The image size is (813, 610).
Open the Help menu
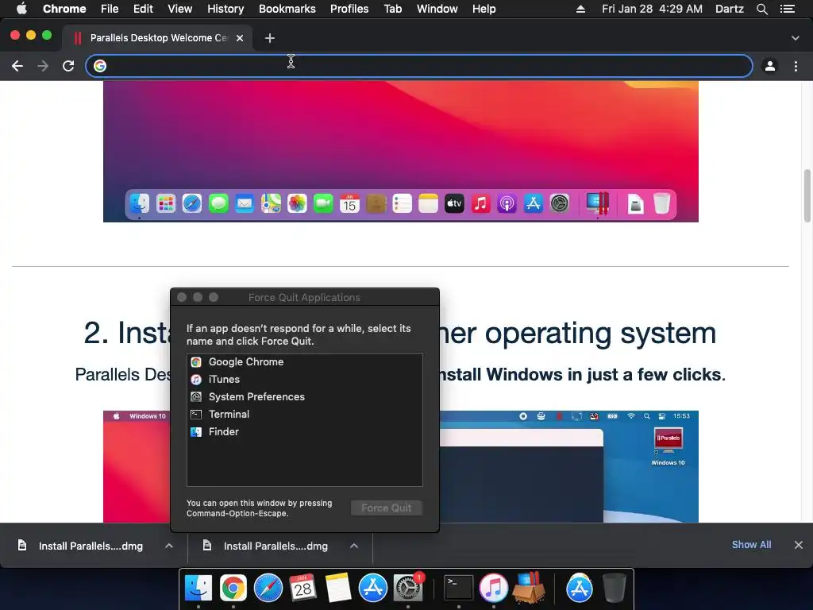click(484, 9)
